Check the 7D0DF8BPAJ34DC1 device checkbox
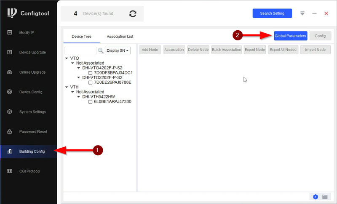Viewport: 337px width, 204px height. (x=91, y=73)
